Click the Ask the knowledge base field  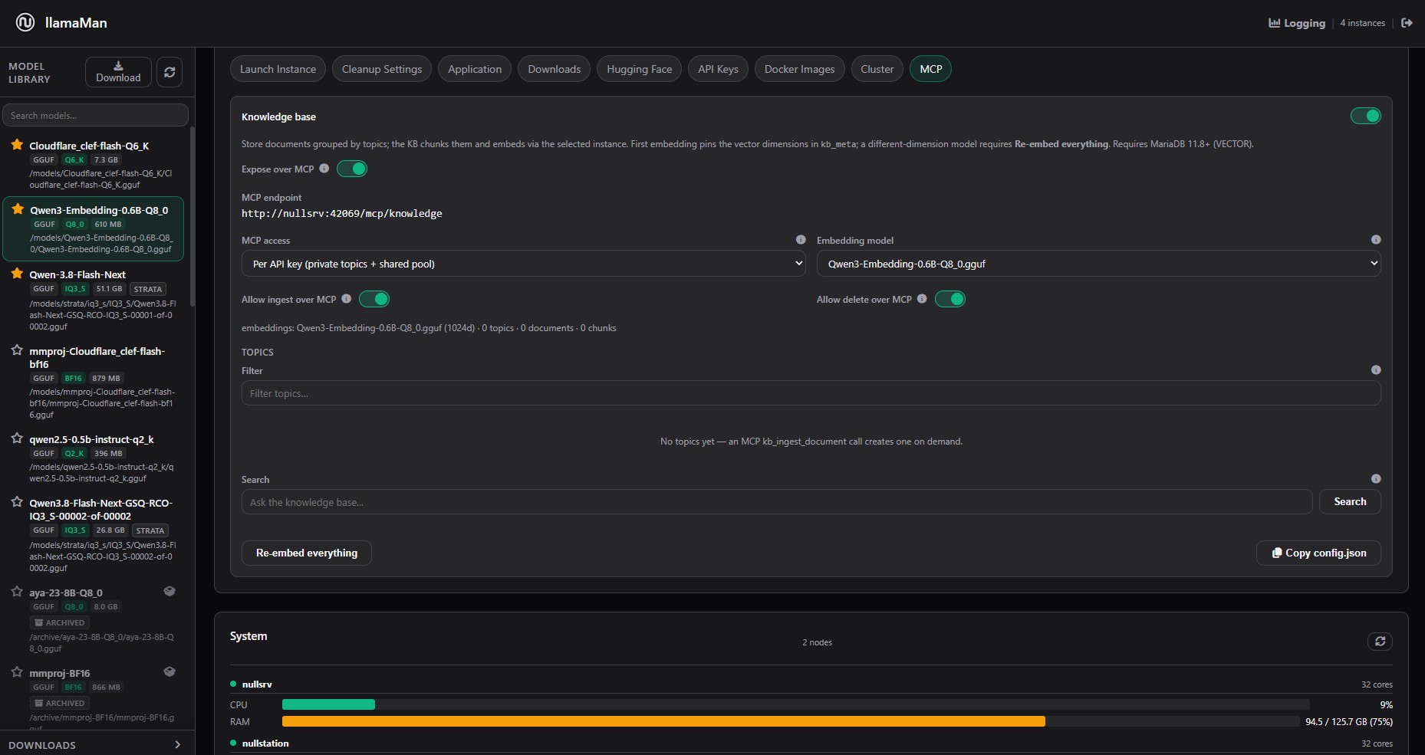[777, 502]
